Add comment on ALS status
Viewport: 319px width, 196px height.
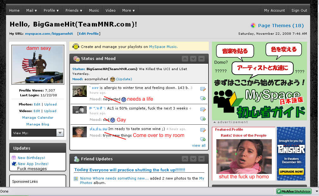click(x=203, y=119)
